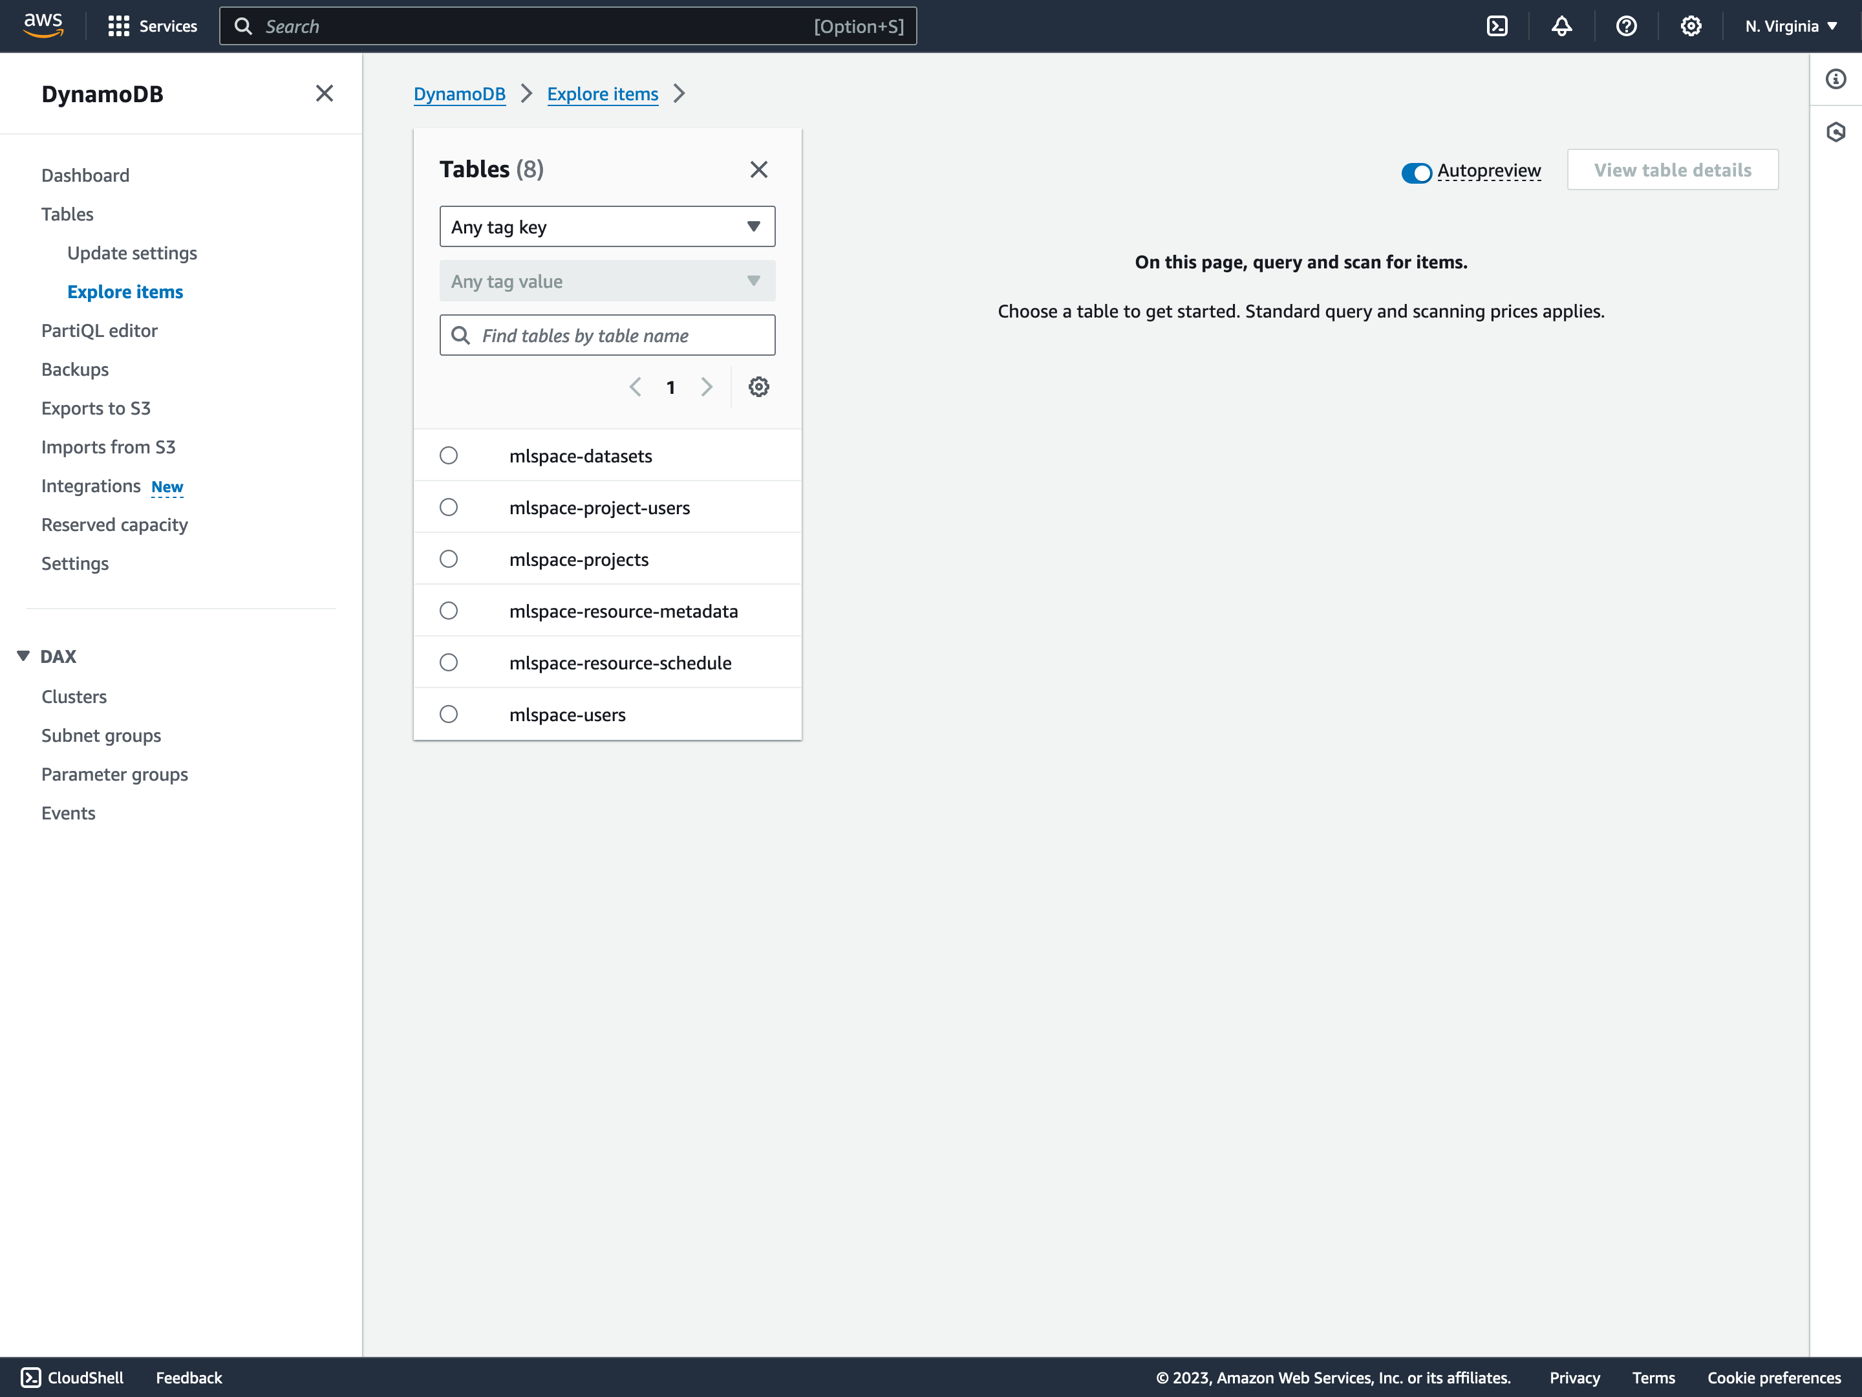This screenshot has width=1862, height=1397.
Task: Click the mlspace-users table name
Action: (x=568, y=714)
